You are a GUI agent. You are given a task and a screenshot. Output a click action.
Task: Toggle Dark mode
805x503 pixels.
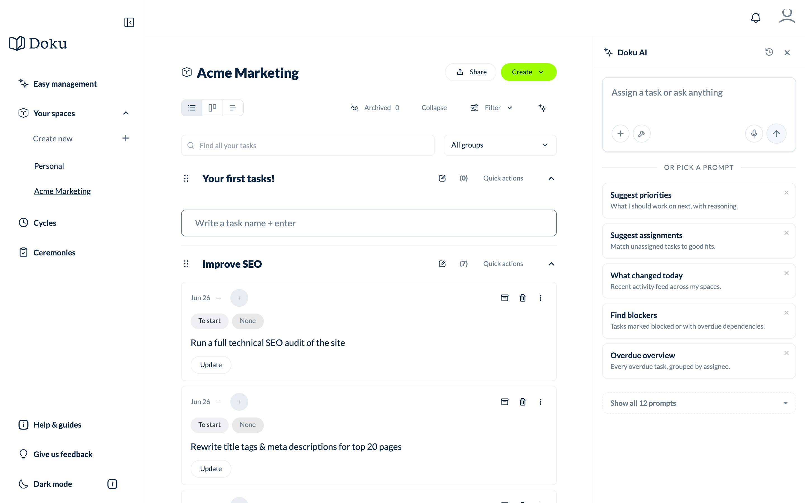pos(46,484)
